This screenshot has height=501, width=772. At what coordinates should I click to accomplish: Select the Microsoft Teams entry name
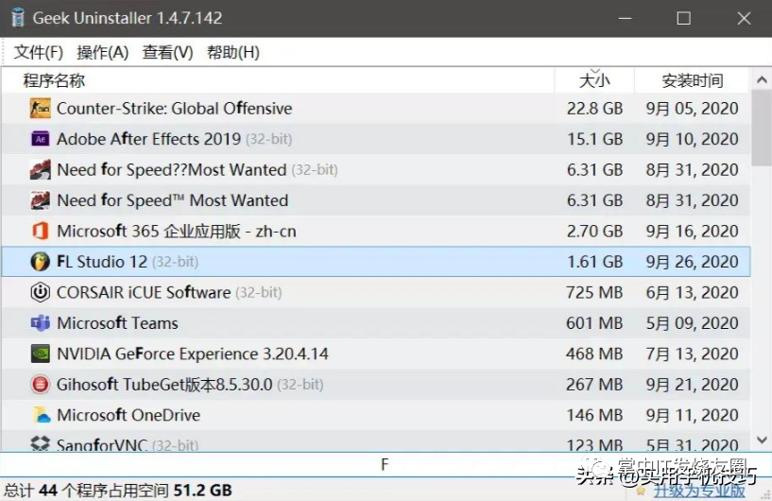(x=117, y=323)
